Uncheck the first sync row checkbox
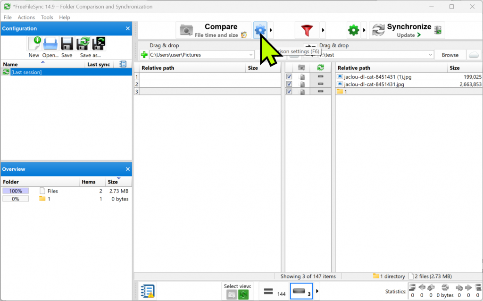 (289, 76)
